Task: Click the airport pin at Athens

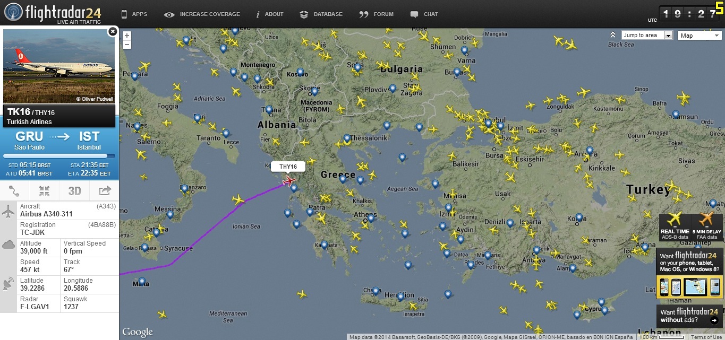Action: (371, 217)
